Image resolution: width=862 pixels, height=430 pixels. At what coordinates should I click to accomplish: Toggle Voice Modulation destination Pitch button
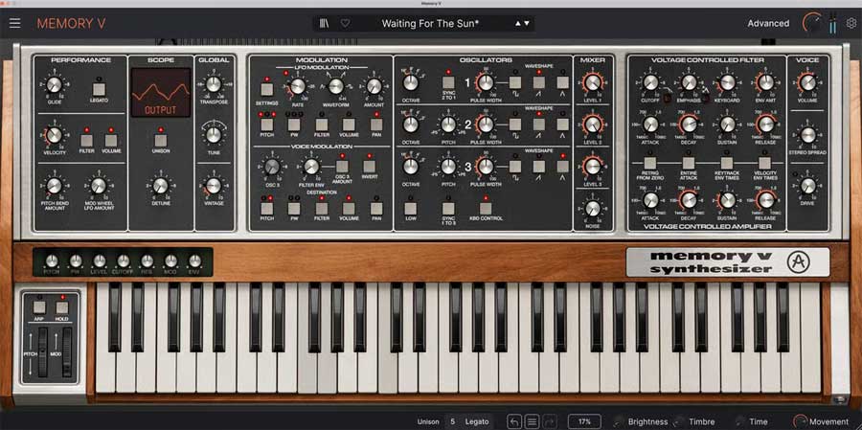[x=266, y=209]
